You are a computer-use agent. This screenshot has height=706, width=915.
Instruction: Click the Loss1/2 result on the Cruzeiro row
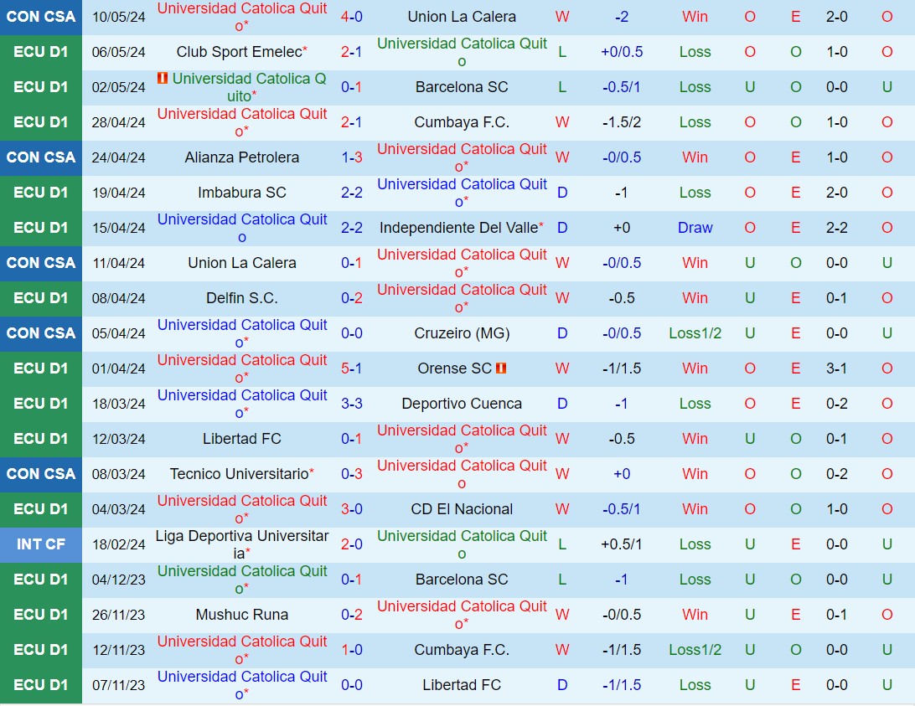point(695,333)
